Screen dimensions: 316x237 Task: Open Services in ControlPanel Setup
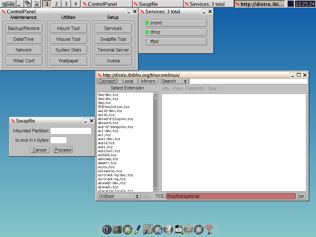point(113,28)
